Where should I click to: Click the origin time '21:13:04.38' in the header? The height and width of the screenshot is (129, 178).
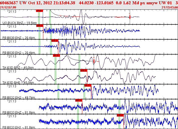pyautogui.click(x=64, y=3)
